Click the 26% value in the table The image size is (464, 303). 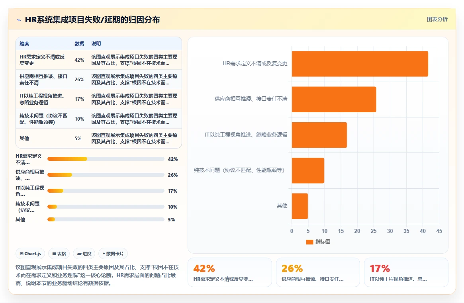pos(79,80)
